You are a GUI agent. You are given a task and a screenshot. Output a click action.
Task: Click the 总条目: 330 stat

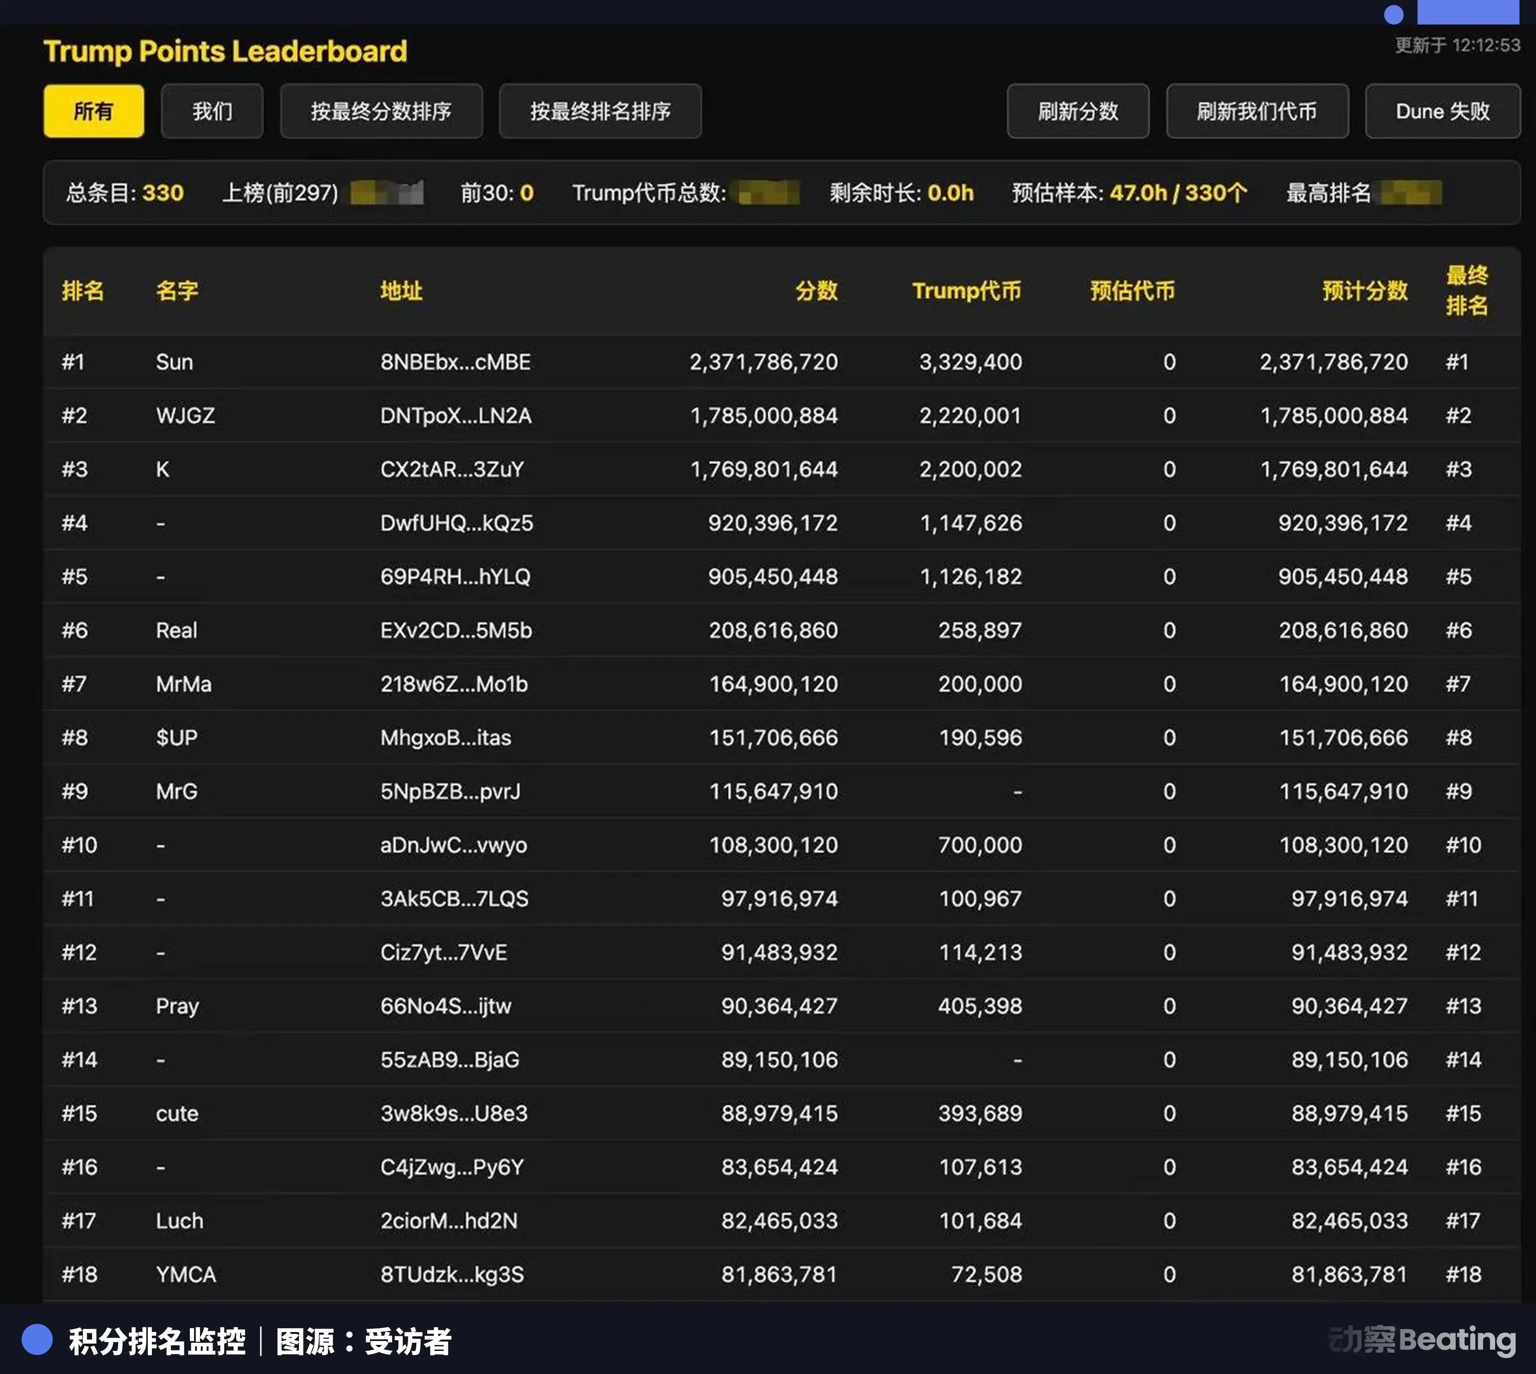[125, 193]
